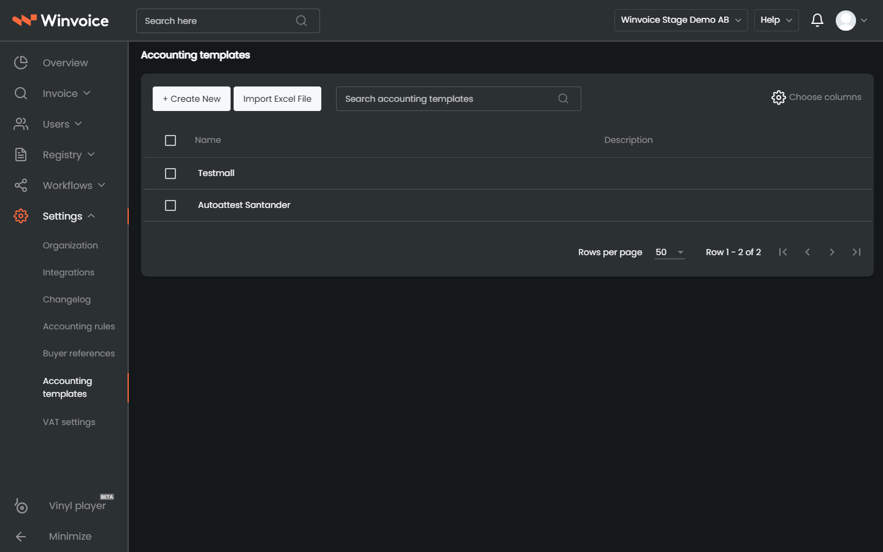
Task: Click the Invoice magnifier sidebar icon
Action: (21, 93)
